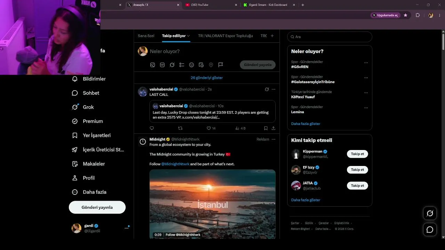The height and width of the screenshot is (250, 445).
Task: Open Yer İşaretleri bookmarks icon
Action: point(75,135)
